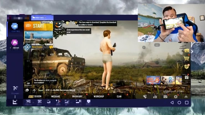Click the highlighted emulator tab
The width and height of the screenshot is (205, 115).
[x=42, y=18]
